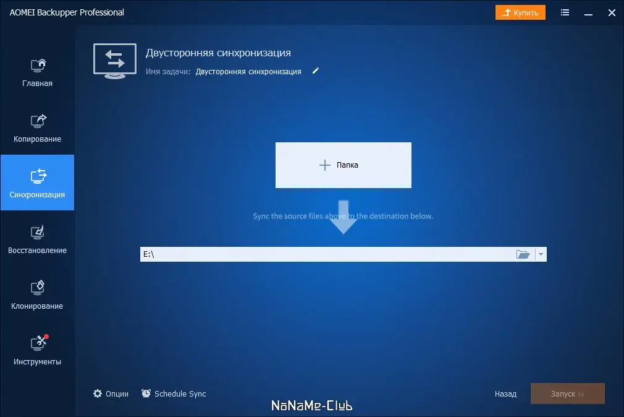The image size is (624, 417).
Task: Open the hamburger menu in title bar
Action: coord(565,12)
